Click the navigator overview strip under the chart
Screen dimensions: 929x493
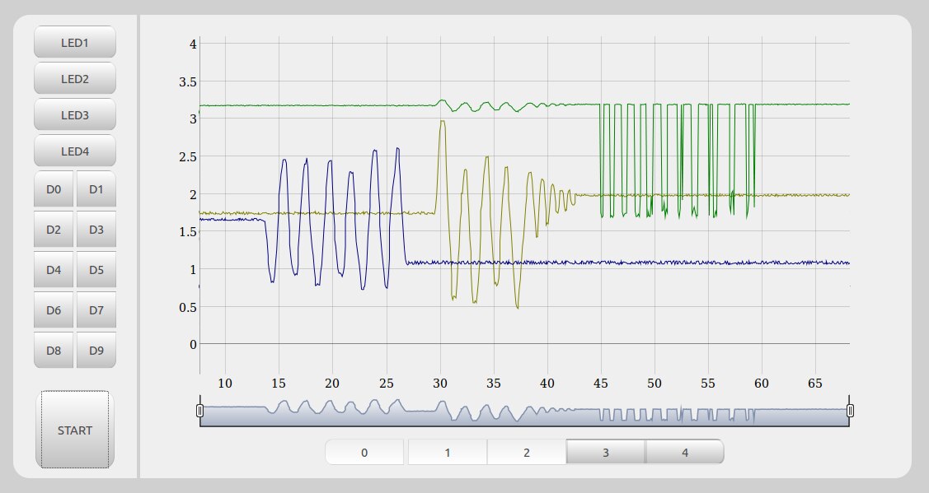(x=524, y=412)
